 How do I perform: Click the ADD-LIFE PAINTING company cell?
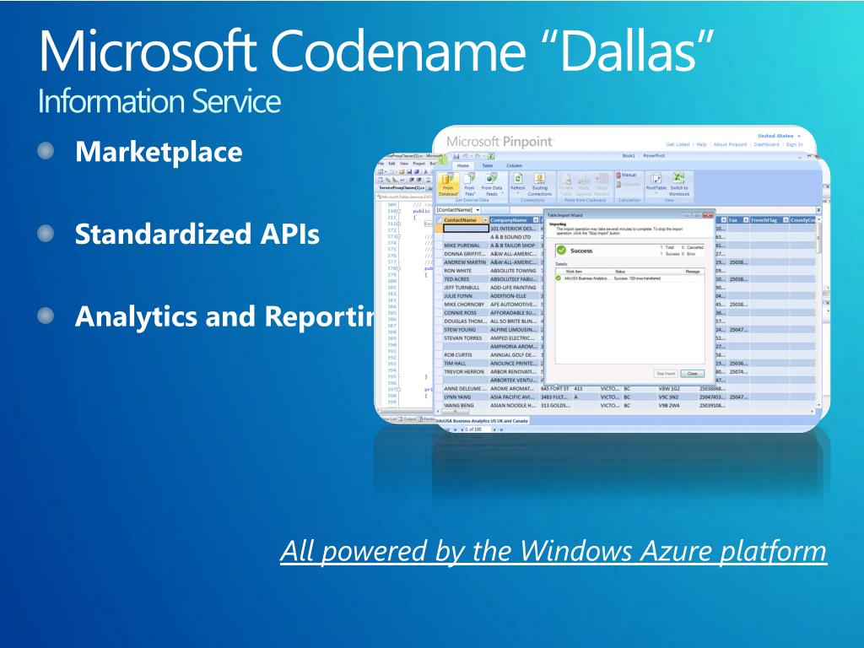(515, 288)
